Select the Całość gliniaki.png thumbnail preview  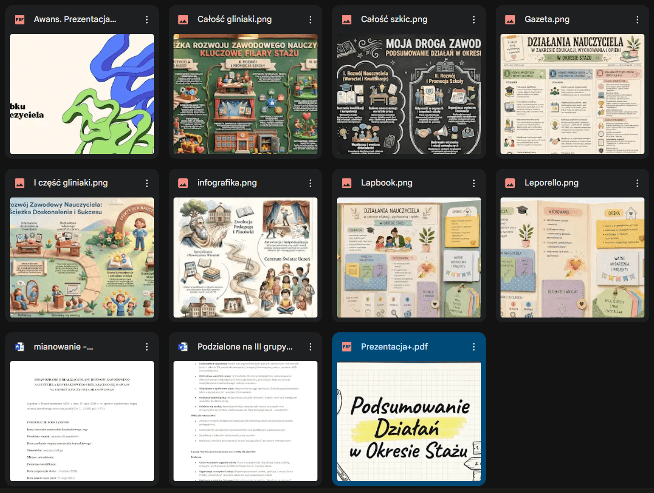tap(245, 94)
